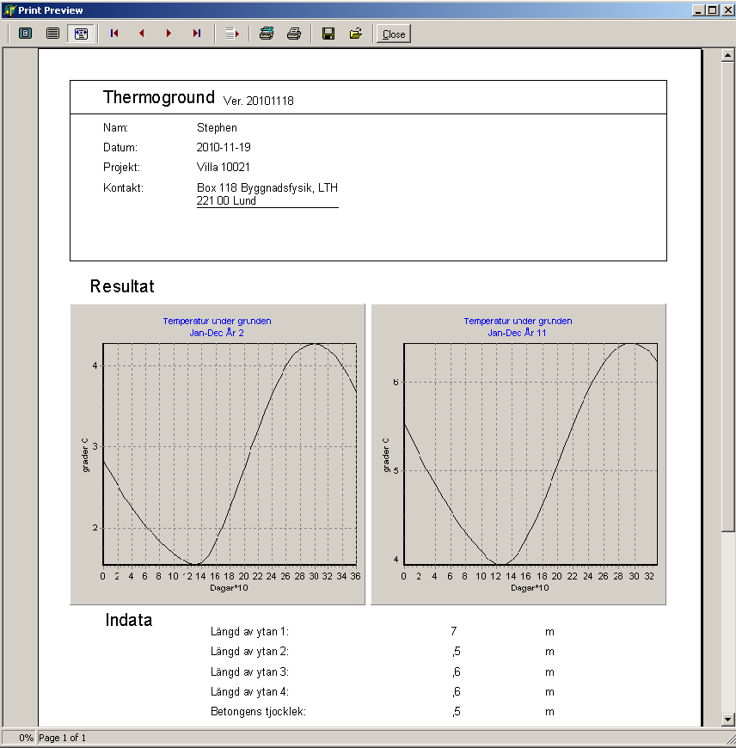The width and height of the screenshot is (736, 748).
Task: Click the 'Jan-Dec År 11' chart
Action: [x=518, y=454]
